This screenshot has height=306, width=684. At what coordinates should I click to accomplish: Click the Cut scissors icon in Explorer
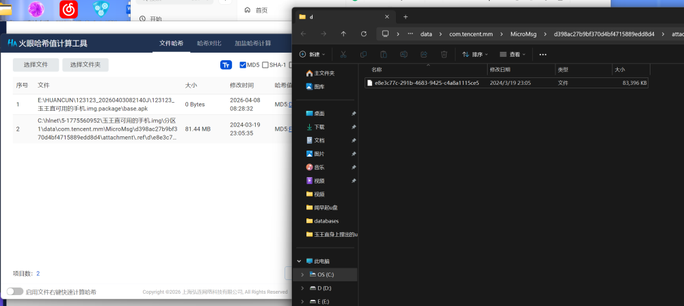(343, 54)
